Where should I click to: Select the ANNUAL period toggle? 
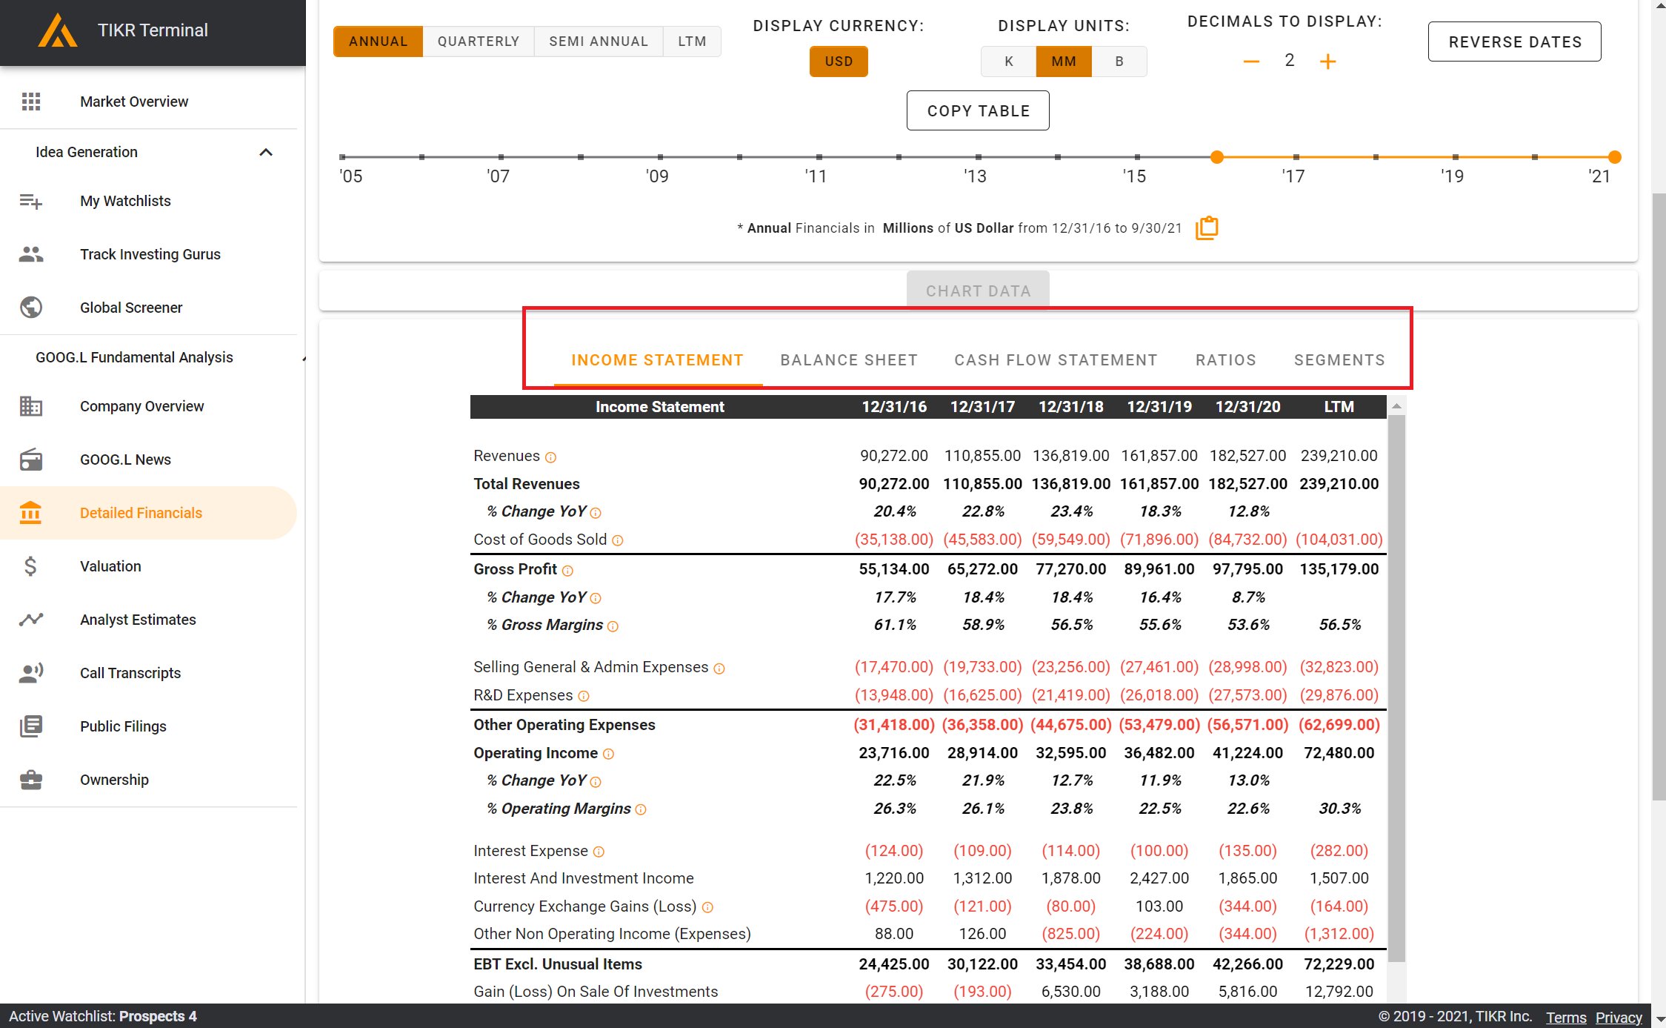coord(378,42)
